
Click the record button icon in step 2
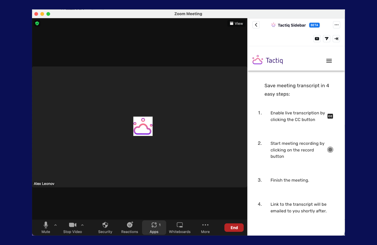tap(330, 150)
